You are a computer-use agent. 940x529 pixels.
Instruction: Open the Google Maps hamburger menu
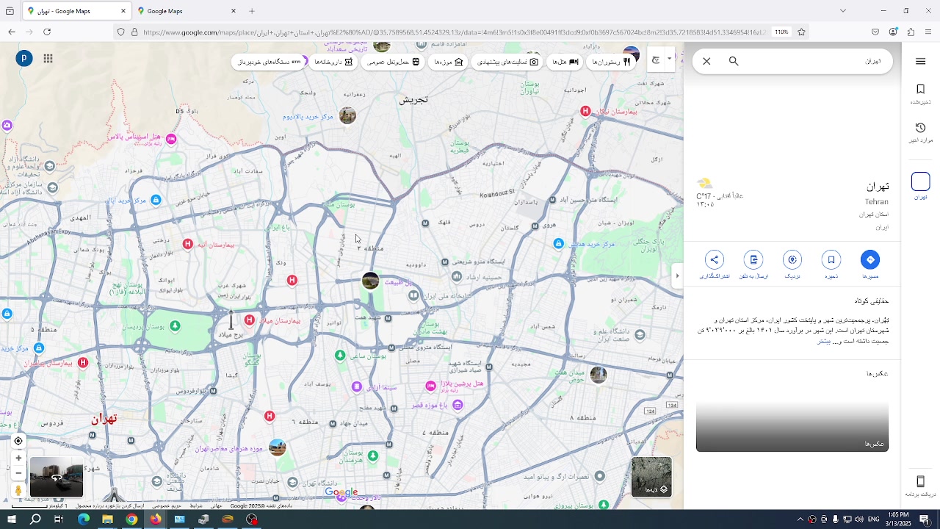pos(920,62)
